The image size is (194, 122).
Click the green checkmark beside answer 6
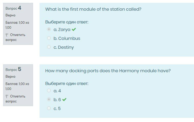[64, 100]
